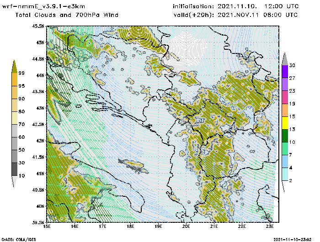
Task: Select the orange 95–99 cloud legend swatch
Action: (x=14, y=79)
